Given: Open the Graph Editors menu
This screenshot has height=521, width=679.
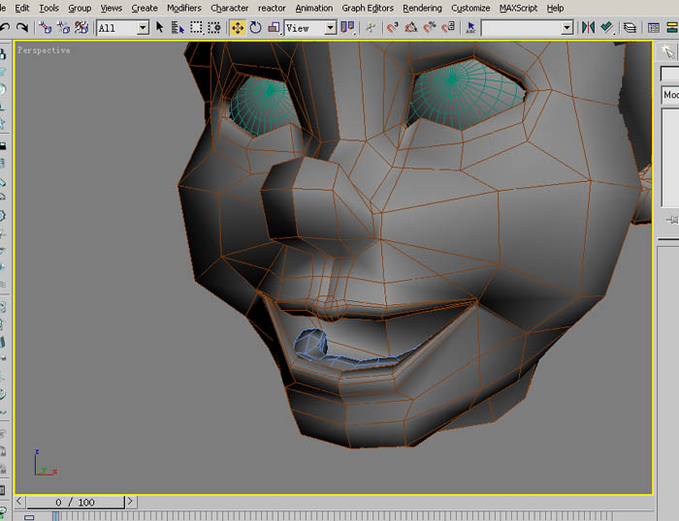Looking at the screenshot, I should pyautogui.click(x=368, y=8).
